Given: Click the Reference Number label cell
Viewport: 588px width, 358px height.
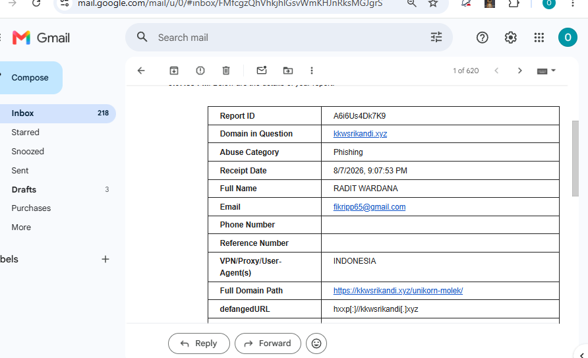Looking at the screenshot, I should click(x=265, y=243).
